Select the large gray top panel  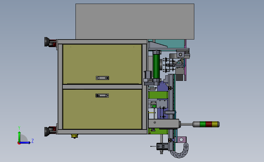135,22
